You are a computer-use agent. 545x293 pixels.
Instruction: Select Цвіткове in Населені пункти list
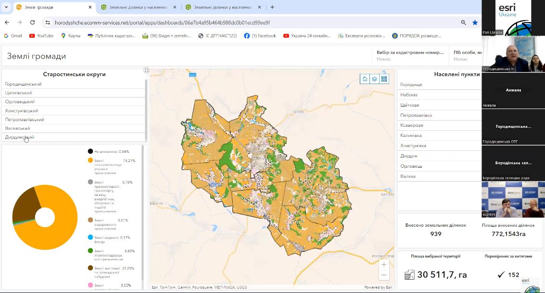coord(439,105)
